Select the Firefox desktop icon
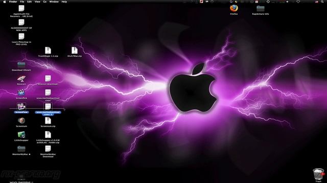327x183 pixels. (234, 8)
